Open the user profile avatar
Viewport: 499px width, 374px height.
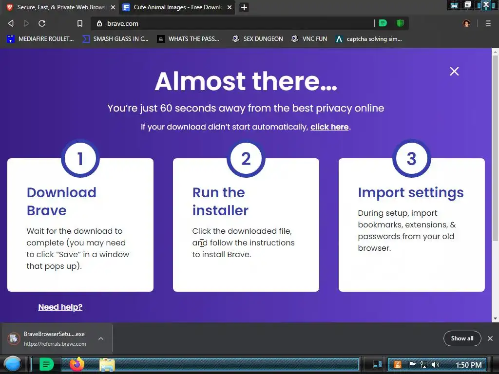(x=466, y=23)
